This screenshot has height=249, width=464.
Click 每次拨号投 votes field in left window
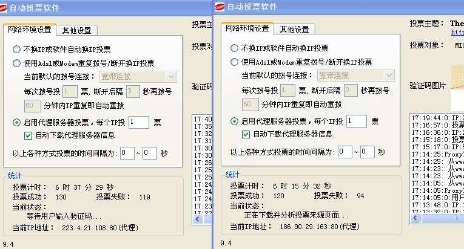pyautogui.click(x=70, y=91)
